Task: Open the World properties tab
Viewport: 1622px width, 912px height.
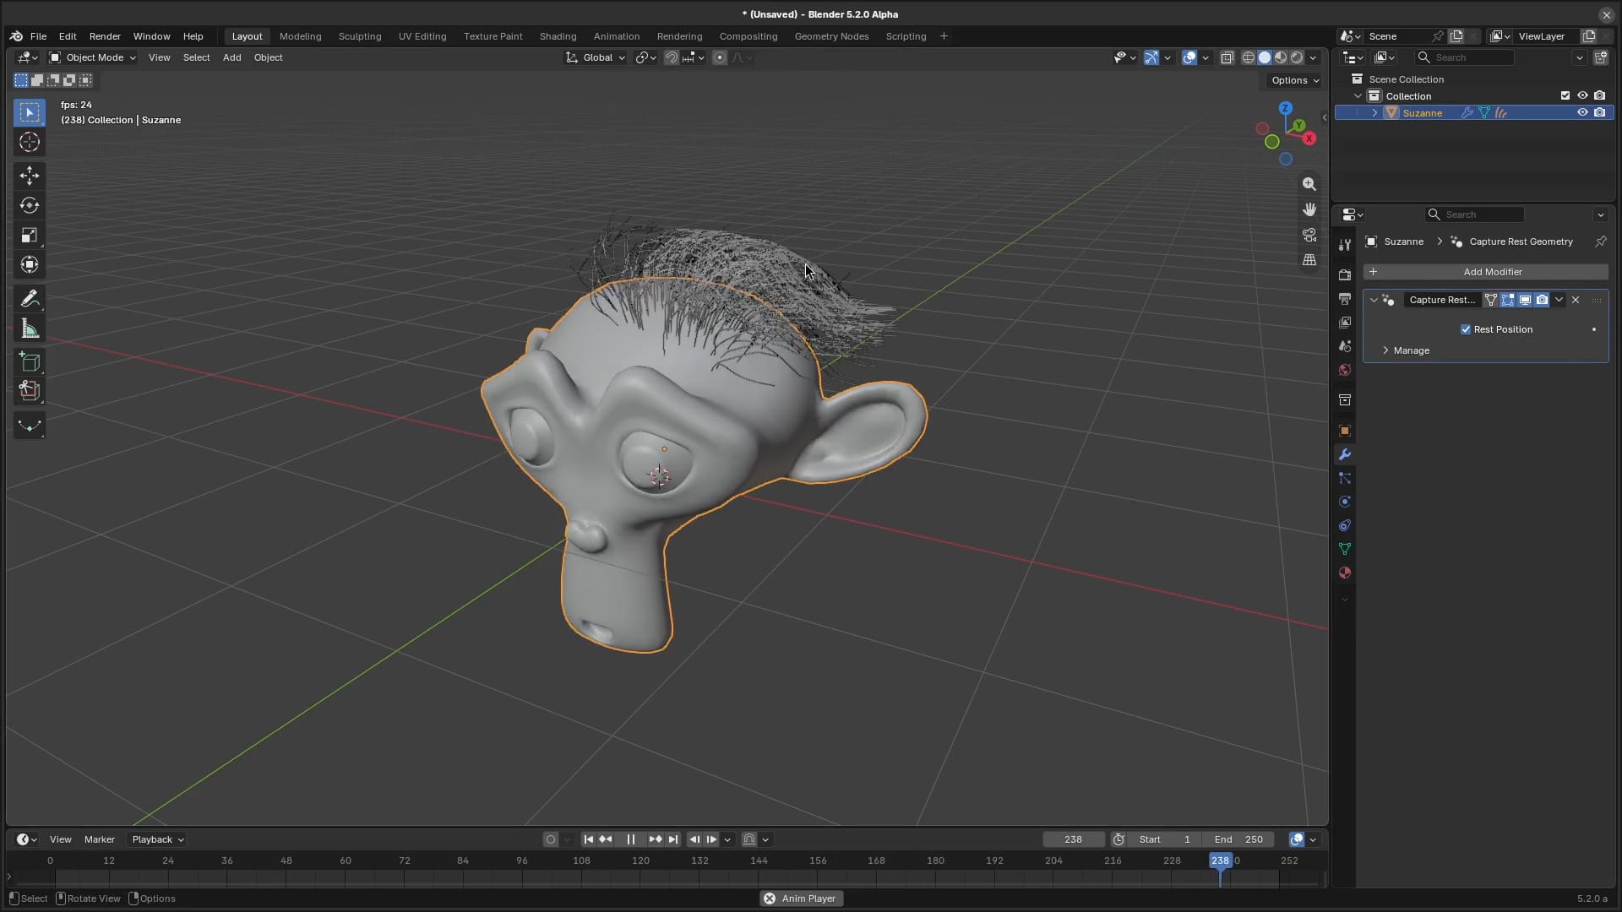Action: (1345, 370)
